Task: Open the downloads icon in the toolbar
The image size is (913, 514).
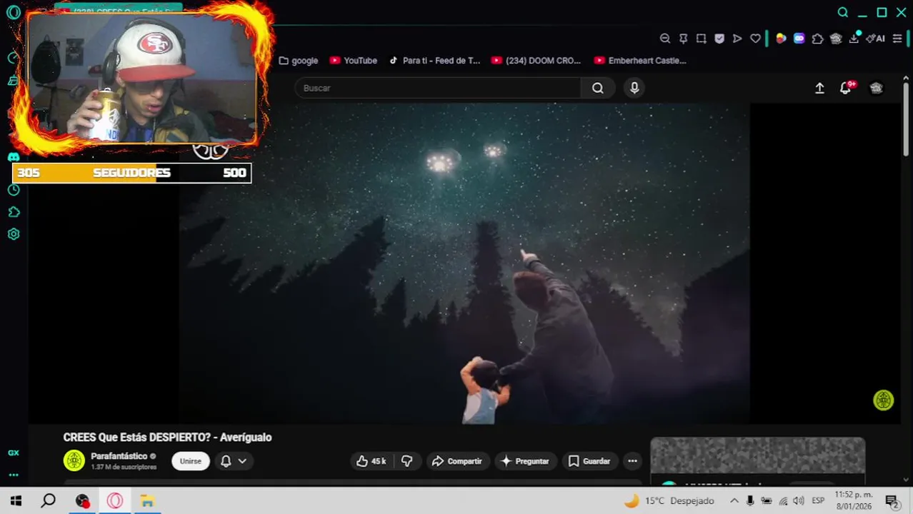Action: [854, 39]
